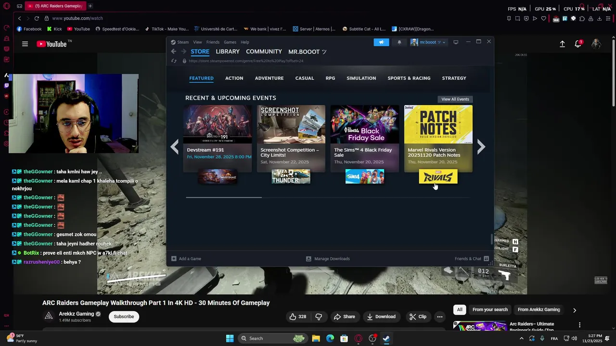Take a snapshot with browser capture icon
Image resolution: width=616 pixels, height=346 pixels.
pos(517,19)
